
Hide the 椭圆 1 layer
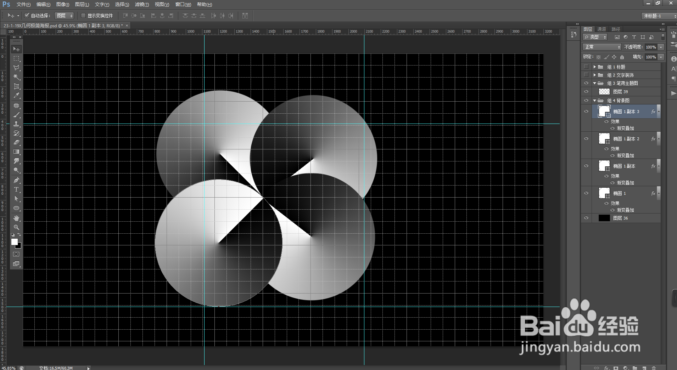point(586,193)
